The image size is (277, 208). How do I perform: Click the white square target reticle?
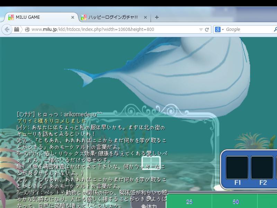151,163
